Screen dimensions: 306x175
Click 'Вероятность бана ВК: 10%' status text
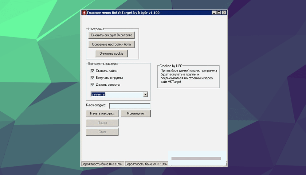point(102,164)
